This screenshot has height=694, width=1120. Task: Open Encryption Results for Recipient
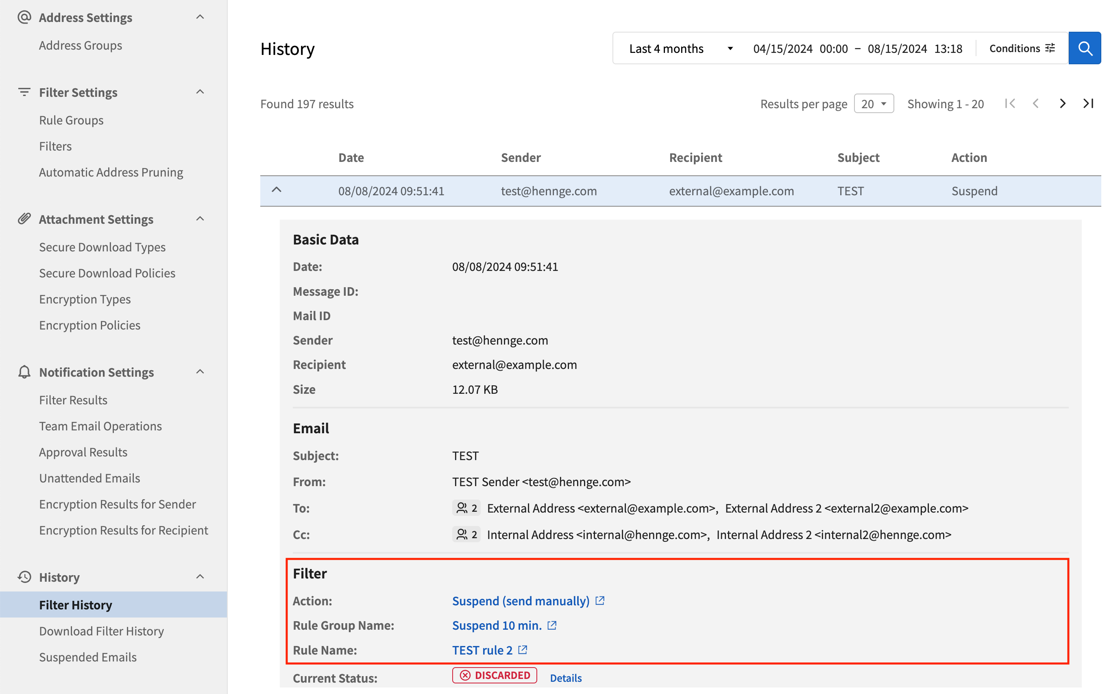[x=123, y=530]
